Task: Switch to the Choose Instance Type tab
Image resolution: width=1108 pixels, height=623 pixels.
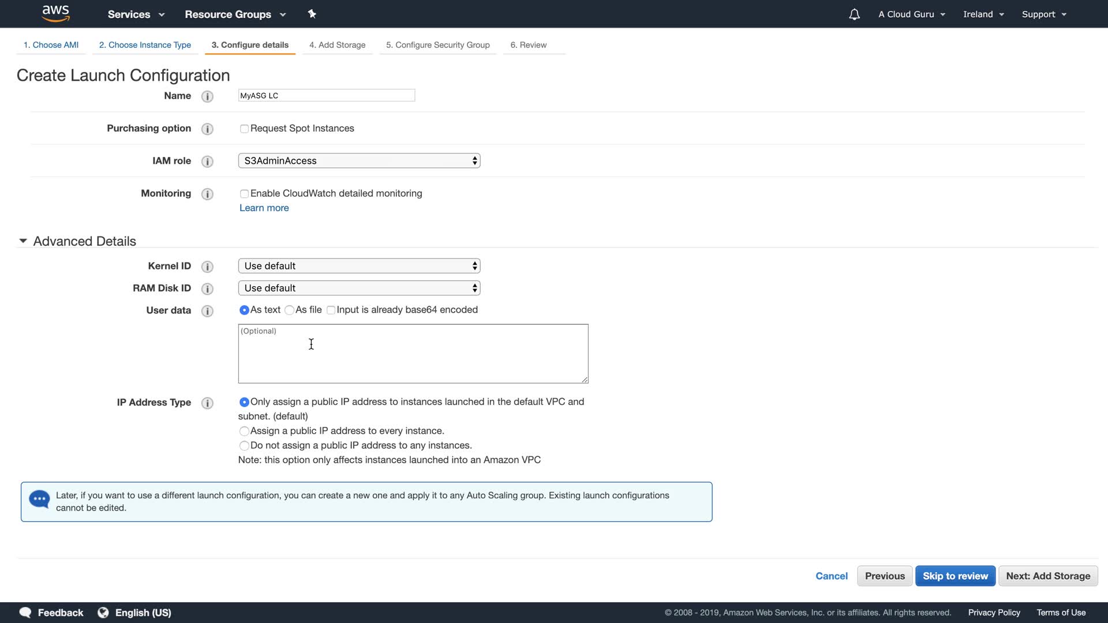Action: pyautogui.click(x=145, y=45)
